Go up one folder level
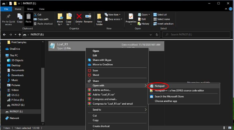The height and width of the screenshot is (130, 234). [20, 35]
